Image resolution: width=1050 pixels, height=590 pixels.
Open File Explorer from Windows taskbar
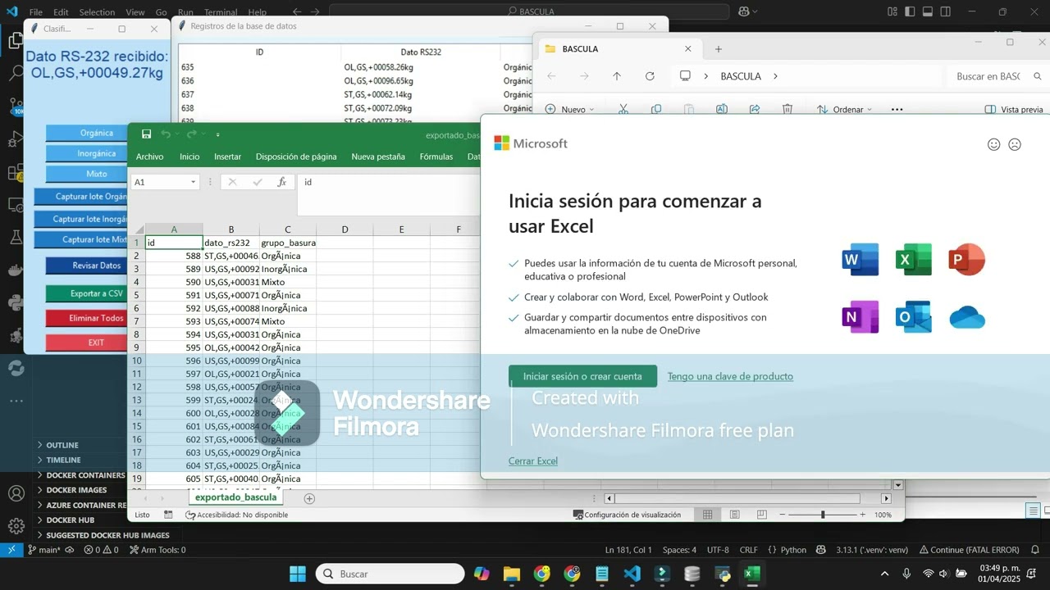(511, 574)
